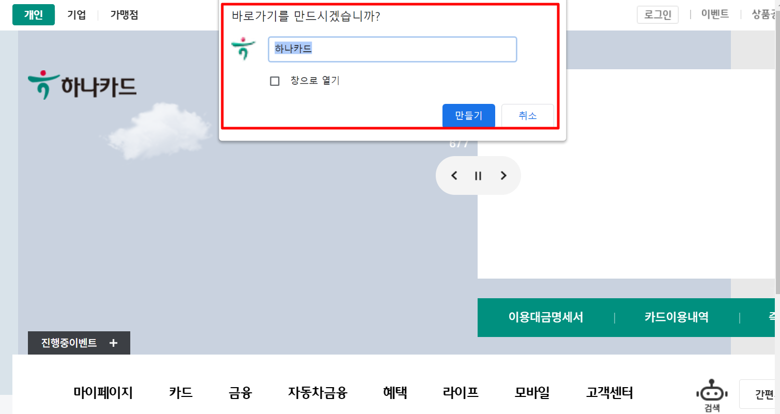This screenshot has width=780, height=414.
Task: Advance to the next banner slide
Action: click(503, 176)
